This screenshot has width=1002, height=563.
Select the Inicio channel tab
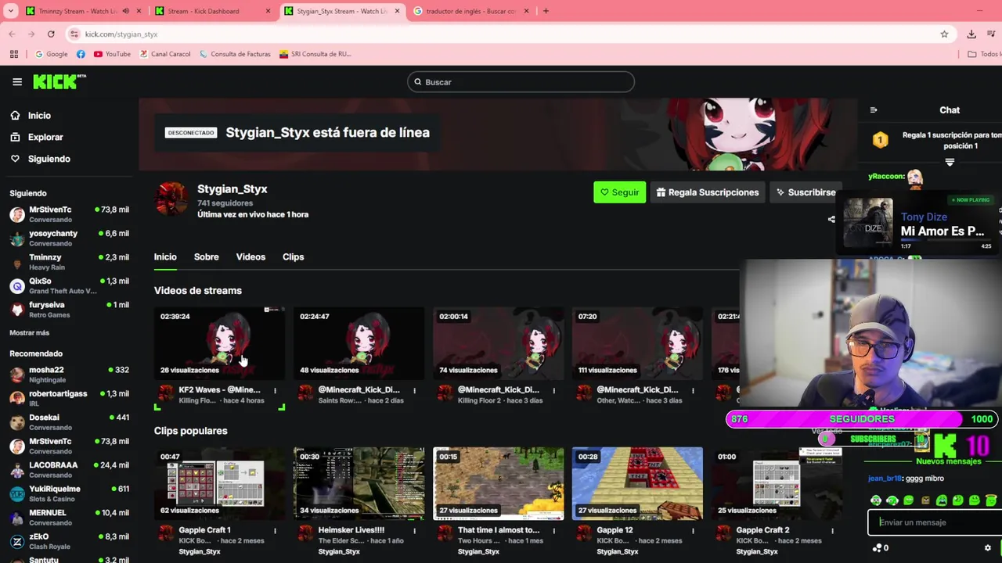(x=165, y=256)
